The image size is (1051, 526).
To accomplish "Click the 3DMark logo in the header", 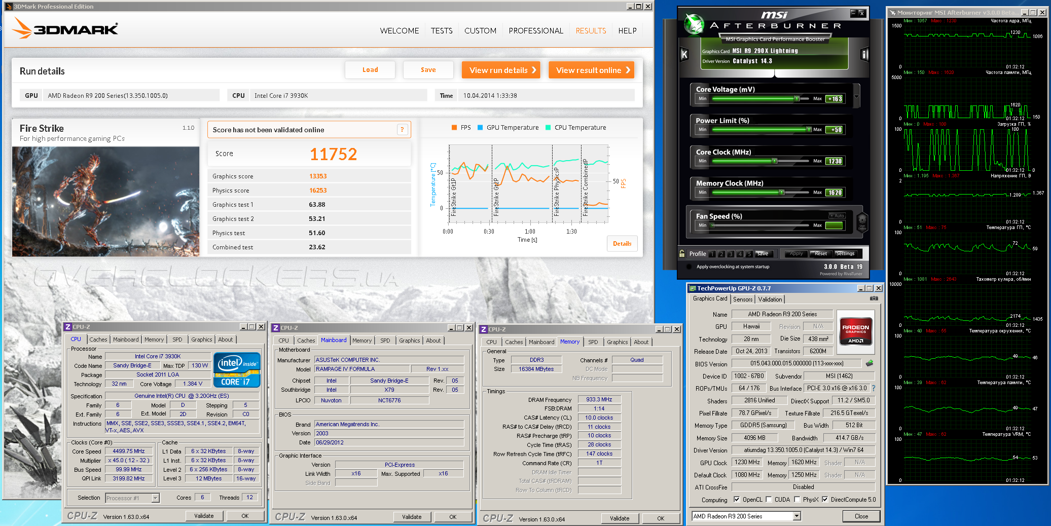I will point(65,28).
